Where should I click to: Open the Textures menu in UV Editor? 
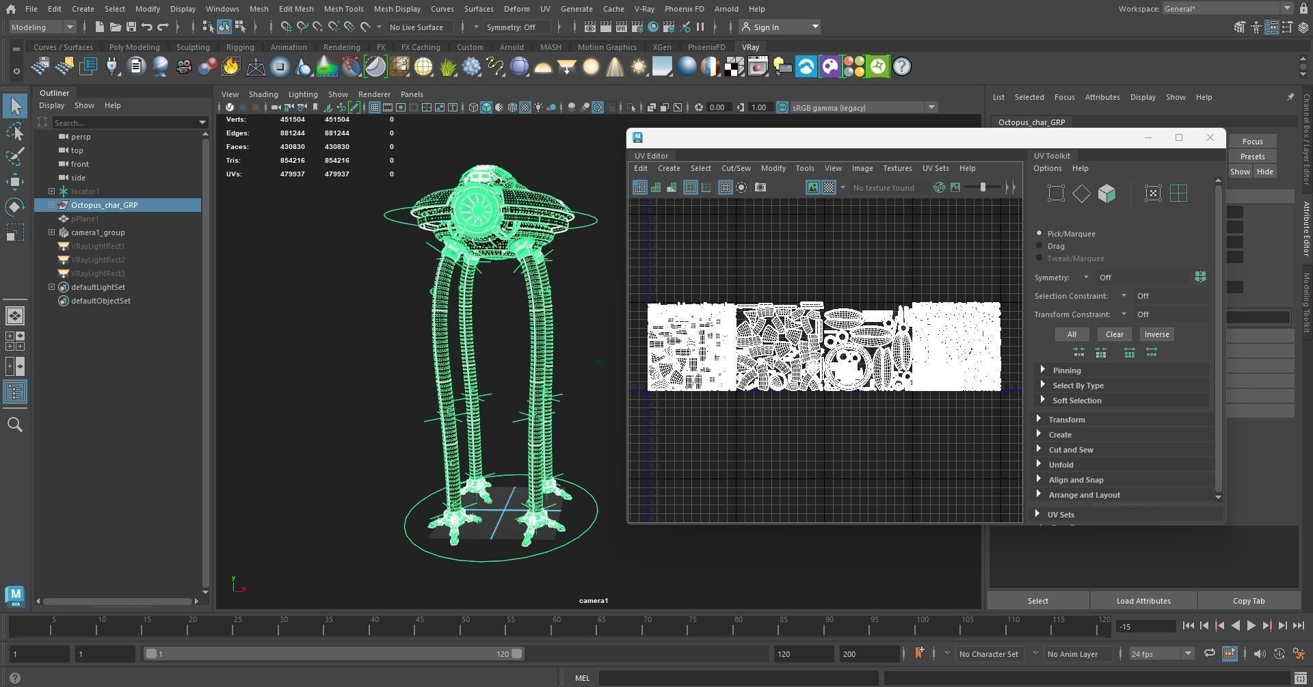tap(897, 168)
